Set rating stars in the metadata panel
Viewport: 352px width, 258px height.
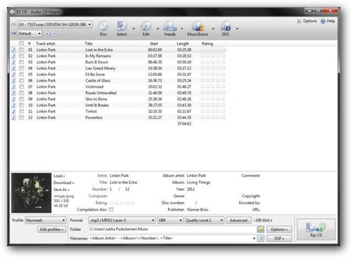coord(122,203)
